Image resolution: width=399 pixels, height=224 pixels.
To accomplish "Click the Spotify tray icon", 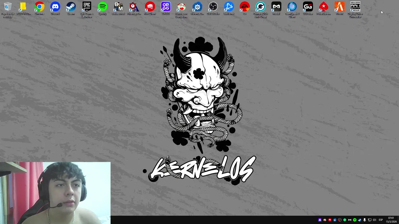I will pyautogui.click(x=355, y=220).
